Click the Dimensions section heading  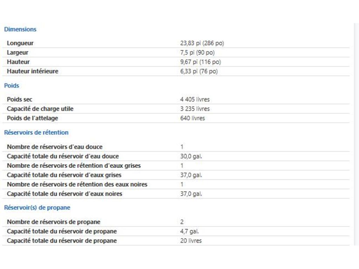click(20, 29)
